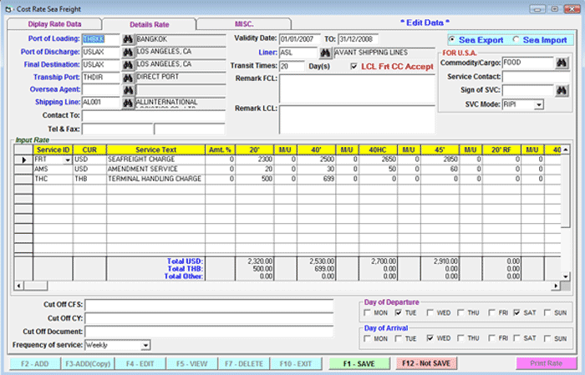The width and height of the screenshot is (585, 375).
Task: Click the AMENDMENT SERVICE cell
Action: [155, 170]
